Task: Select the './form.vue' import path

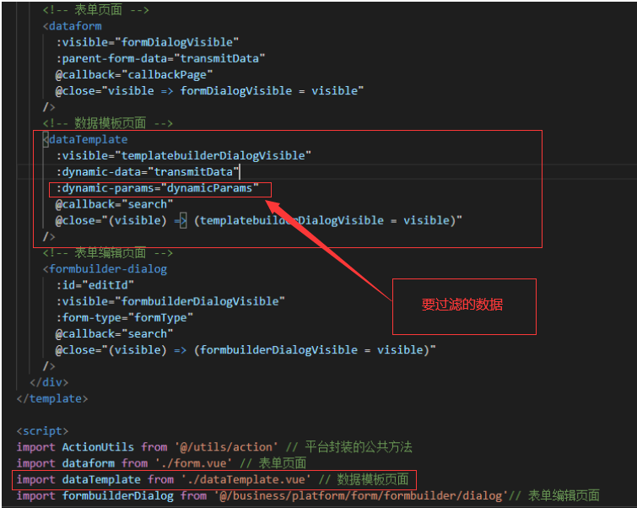Action: pos(192,463)
